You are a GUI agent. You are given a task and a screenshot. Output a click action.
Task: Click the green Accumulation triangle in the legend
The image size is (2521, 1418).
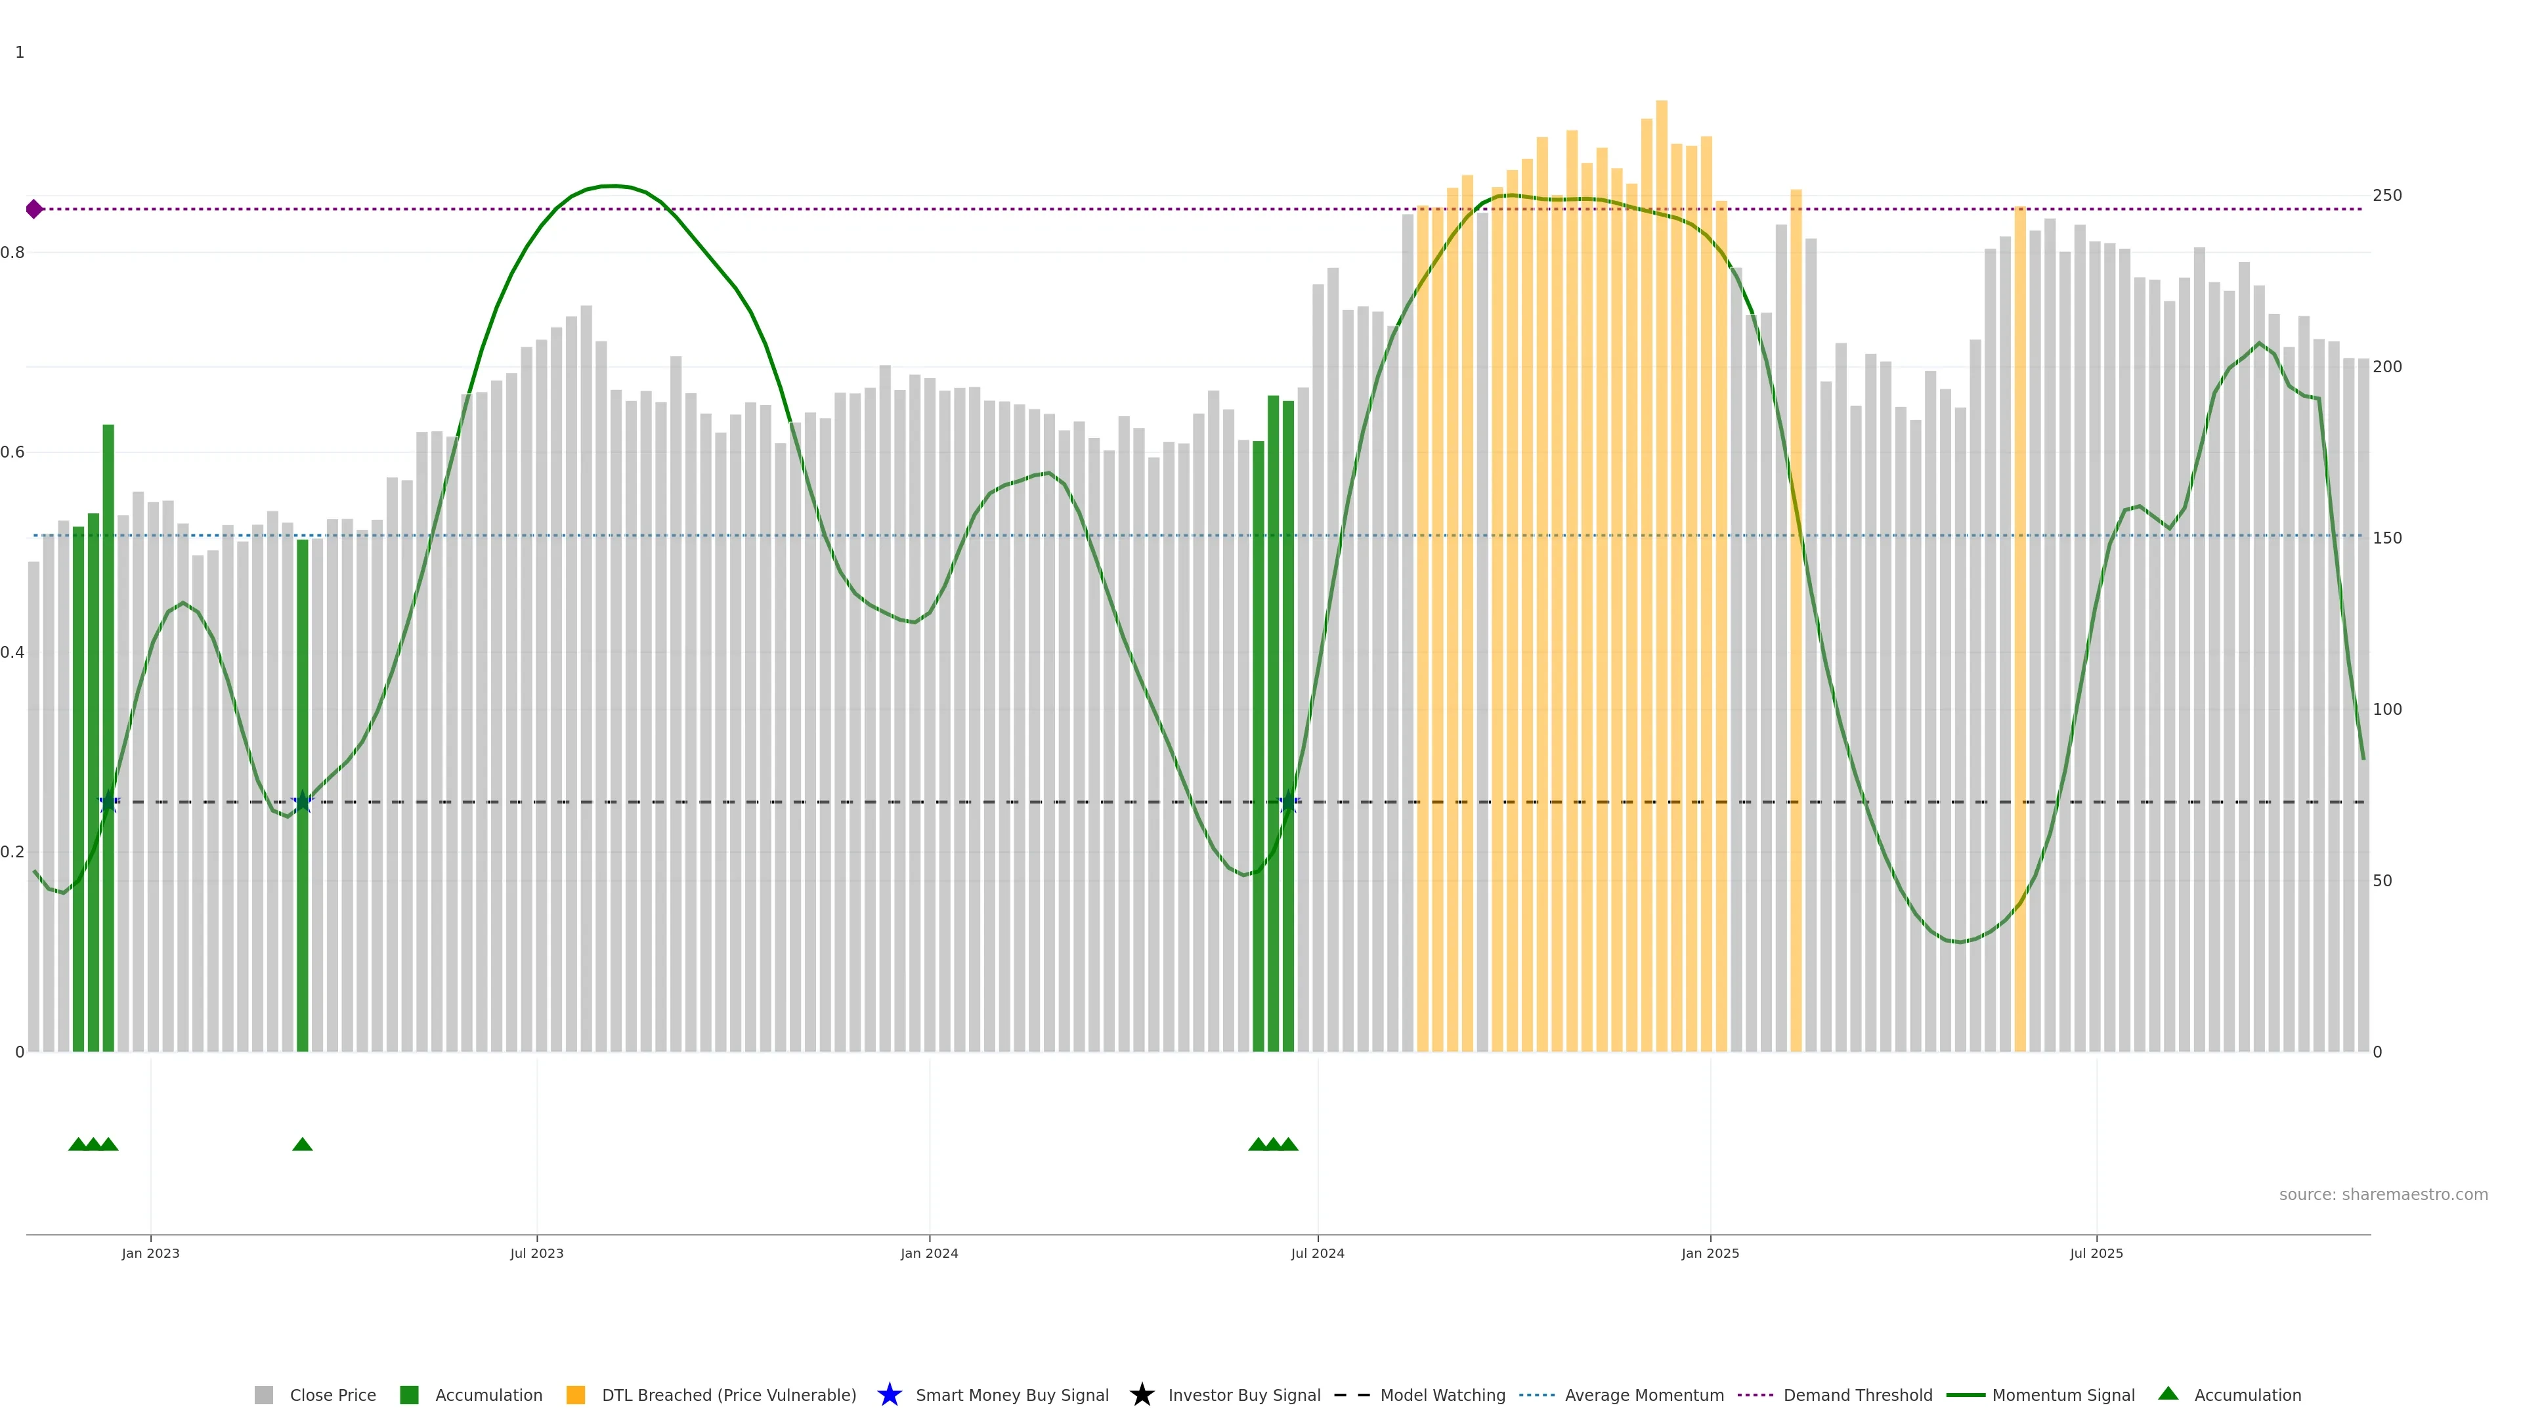pos(2168,1394)
